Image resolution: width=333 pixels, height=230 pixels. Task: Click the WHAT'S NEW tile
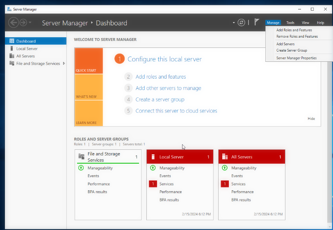pyautogui.click(x=89, y=87)
